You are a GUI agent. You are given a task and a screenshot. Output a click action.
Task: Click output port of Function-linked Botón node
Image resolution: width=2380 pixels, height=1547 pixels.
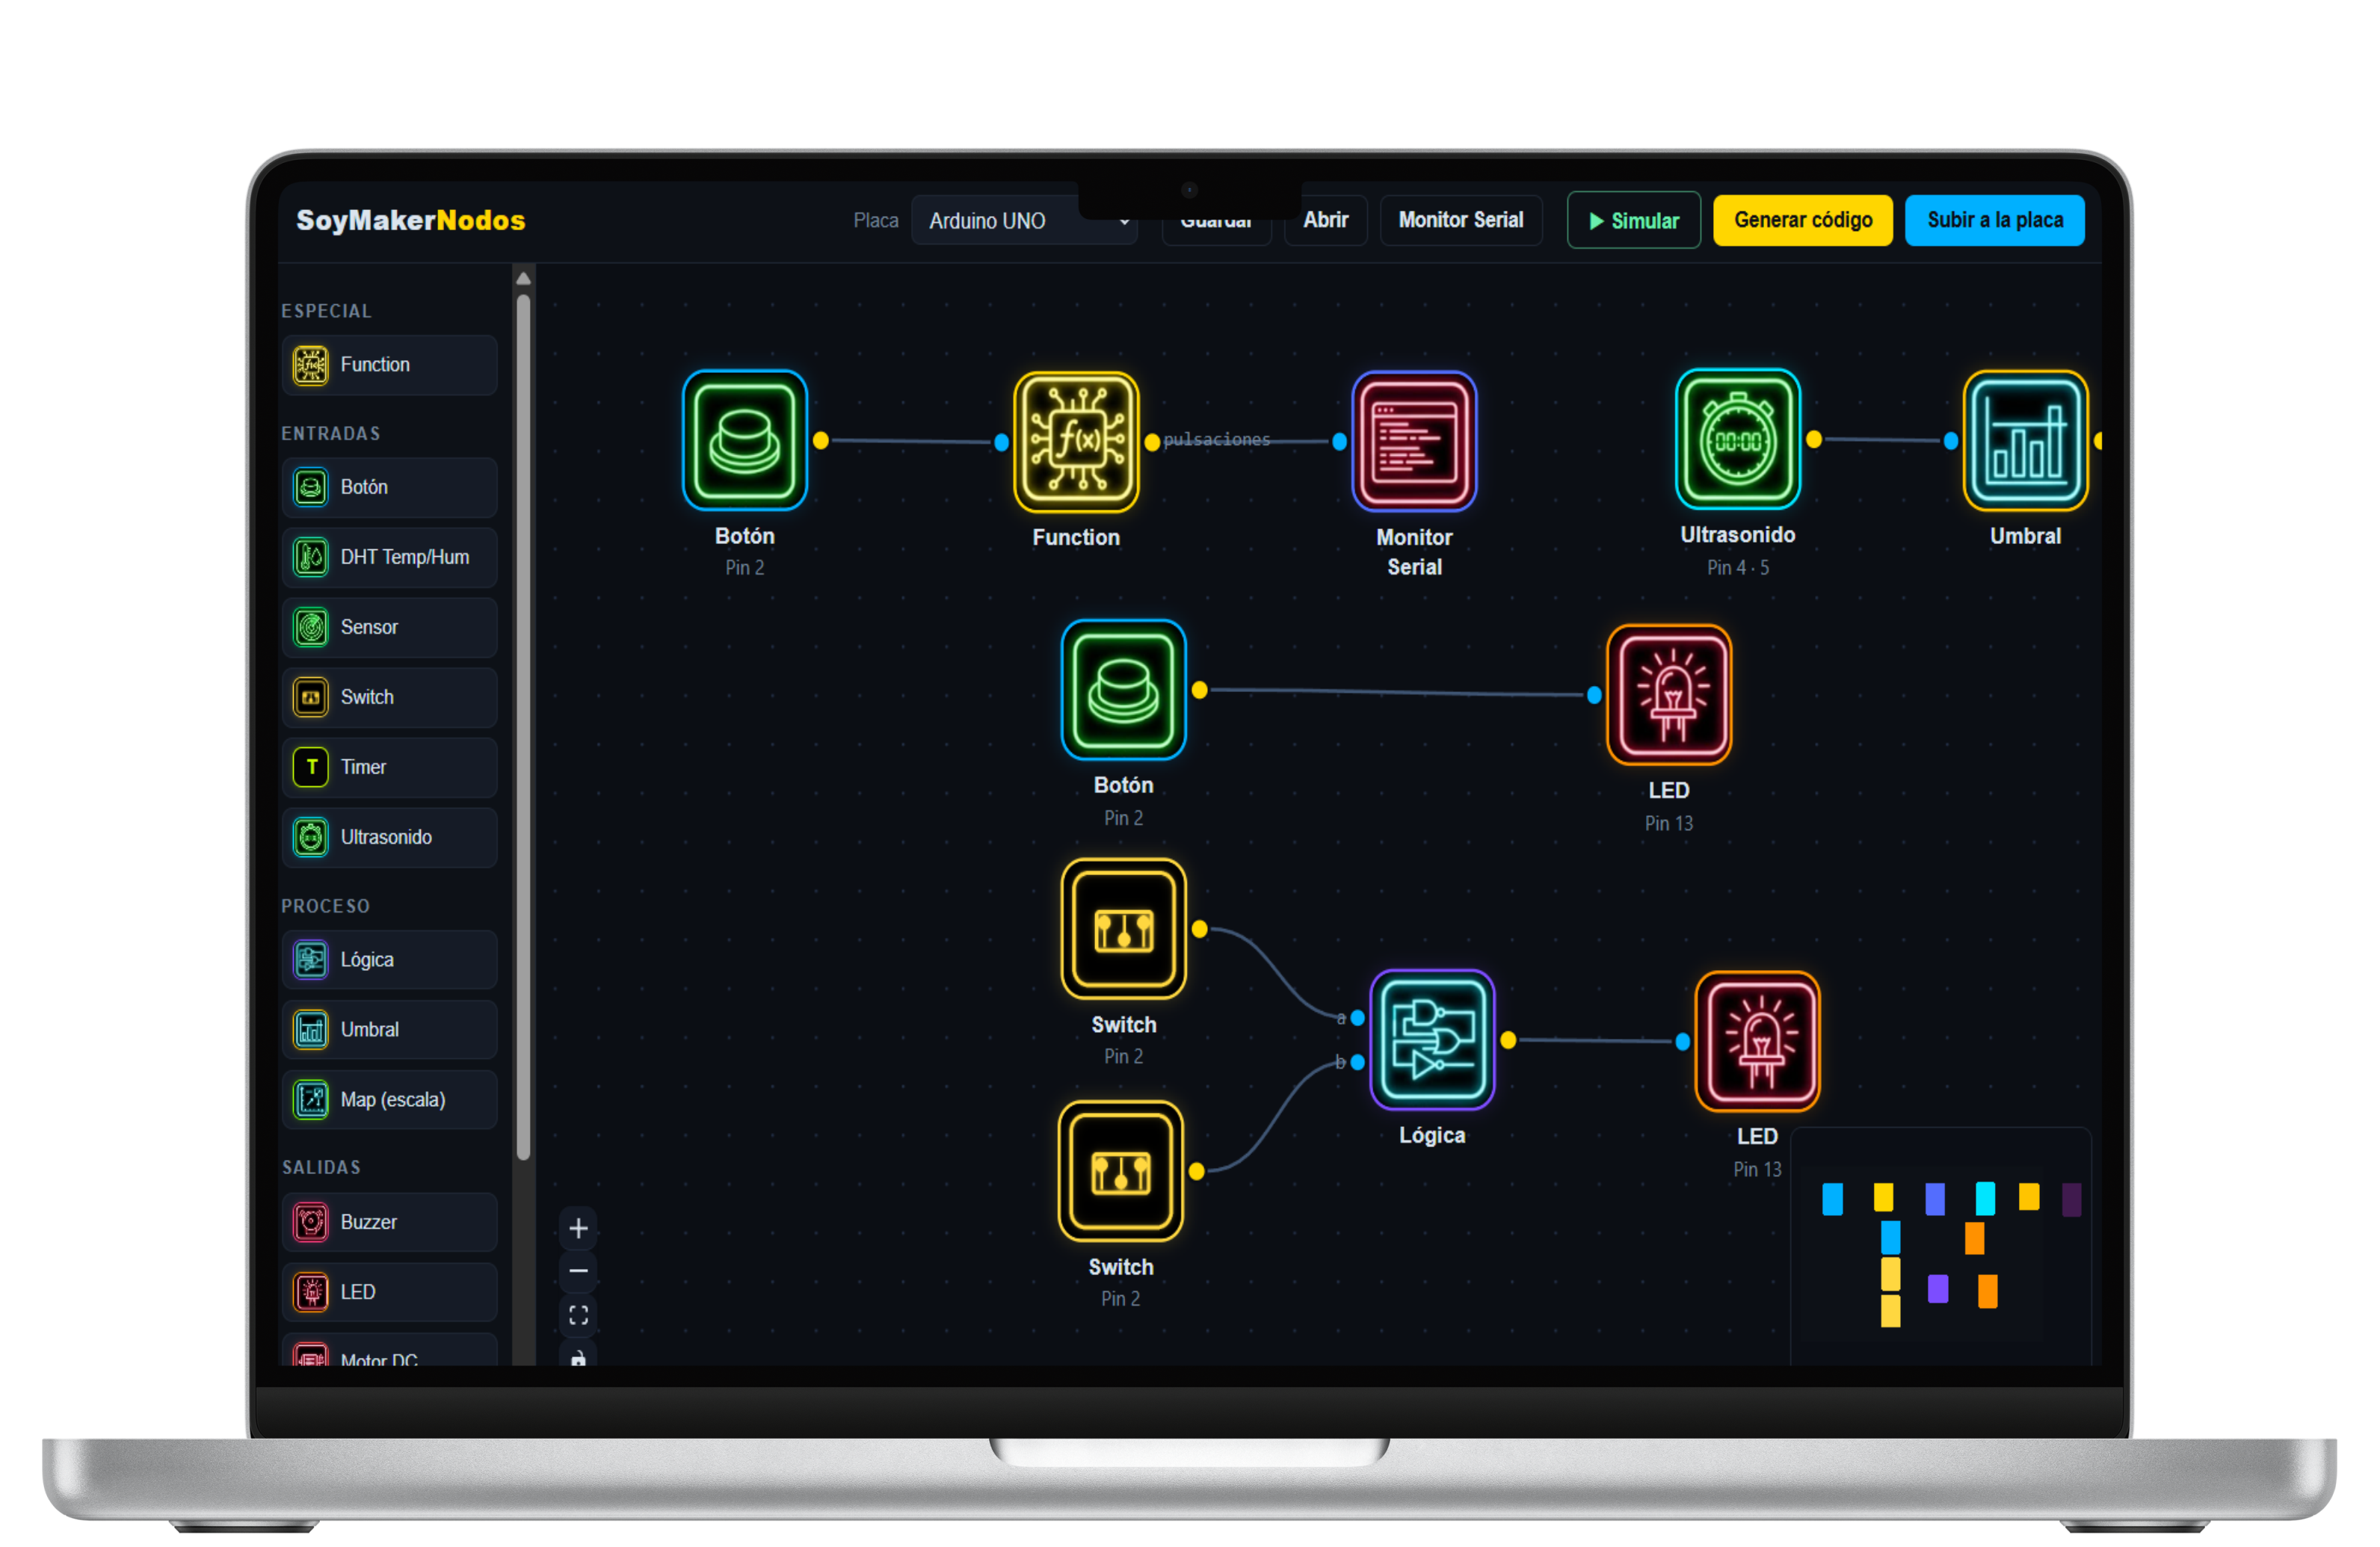pyautogui.click(x=821, y=440)
